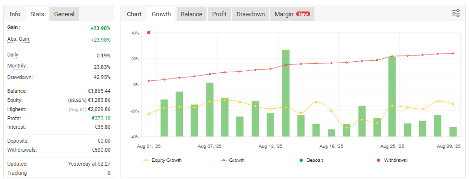Image resolution: width=470 pixels, height=179 pixels.
Task: Switch to the Balance chart tab
Action: 192,14
